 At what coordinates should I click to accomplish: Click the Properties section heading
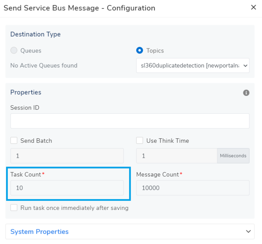tap(26, 92)
